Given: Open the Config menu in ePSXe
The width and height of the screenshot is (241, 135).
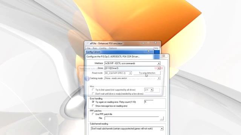Looking at the screenshot, I should (x=103, y=48).
